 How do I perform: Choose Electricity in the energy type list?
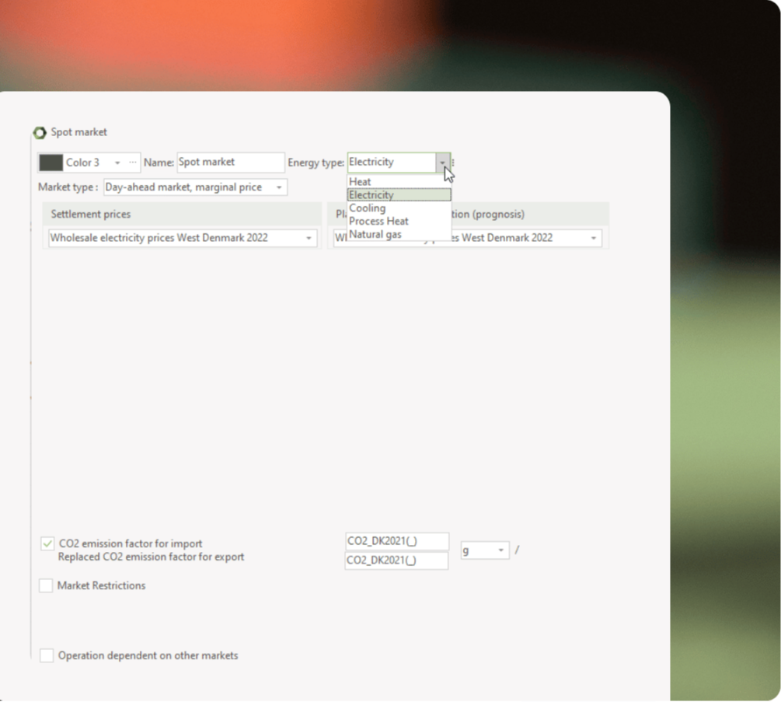(371, 195)
